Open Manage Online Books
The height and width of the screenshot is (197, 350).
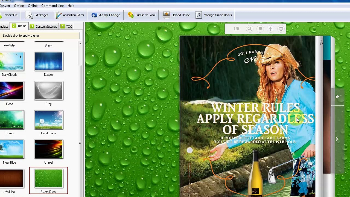tap(214, 15)
